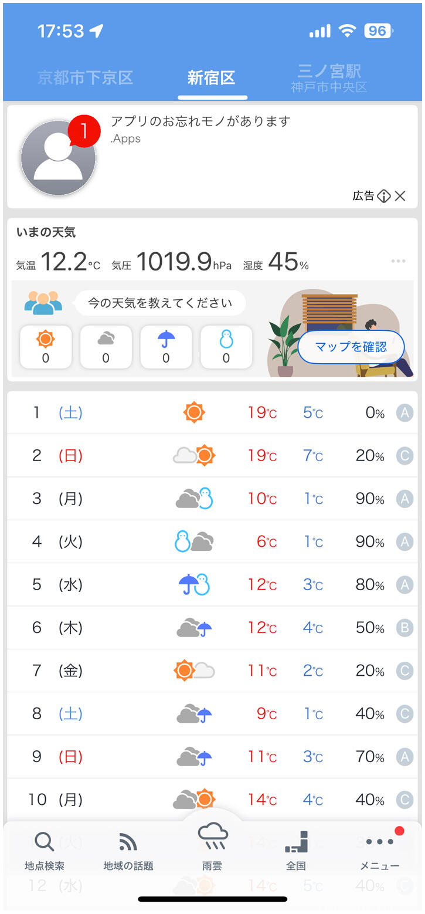Screen dimensions: 425x914
Task: Open 地点検索 location search
Action: [45, 851]
